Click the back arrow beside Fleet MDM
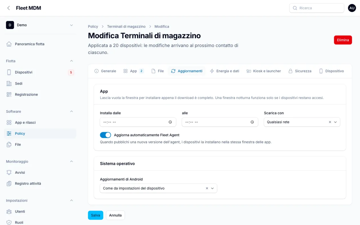 click(8, 8)
